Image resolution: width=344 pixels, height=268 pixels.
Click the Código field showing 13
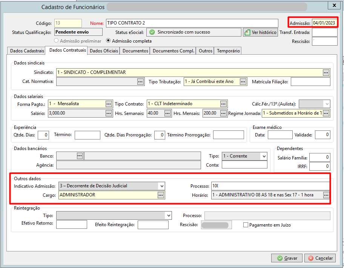[x=68, y=23]
